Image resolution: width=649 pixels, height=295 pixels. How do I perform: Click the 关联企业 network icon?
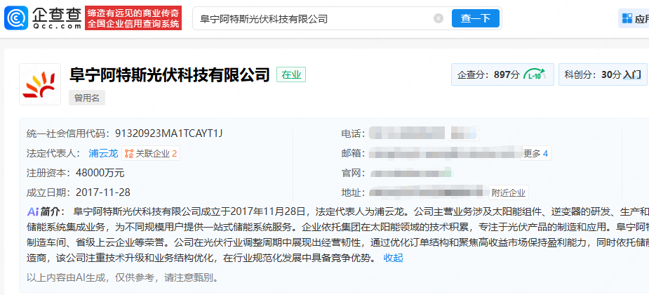point(129,153)
